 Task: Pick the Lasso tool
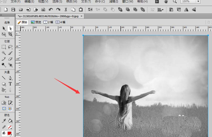point(10,47)
